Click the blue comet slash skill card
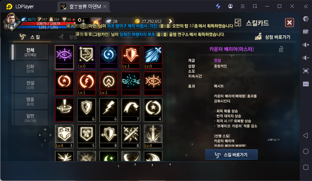Image resolution: width=312 pixels, height=181 pixels. [x=153, y=57]
